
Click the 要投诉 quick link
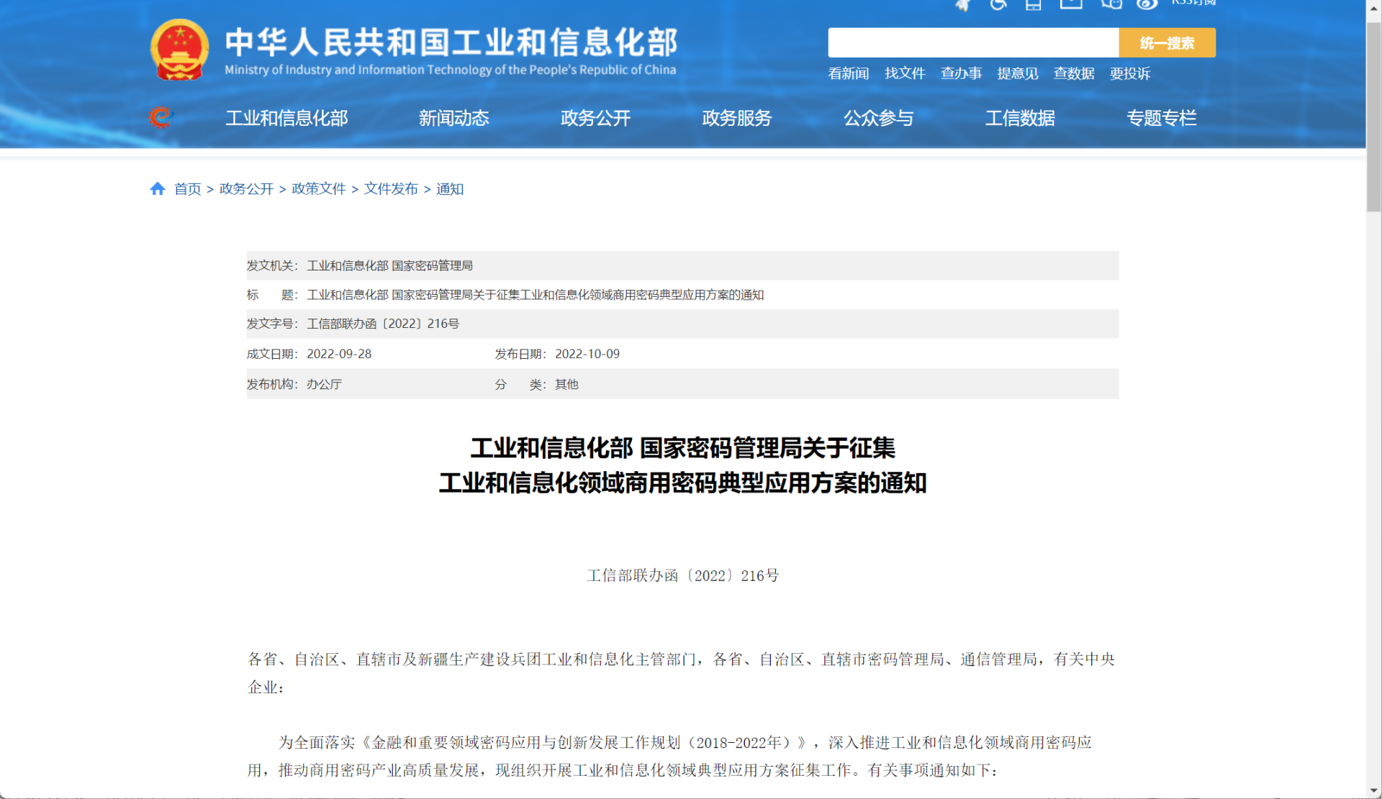(x=1130, y=73)
